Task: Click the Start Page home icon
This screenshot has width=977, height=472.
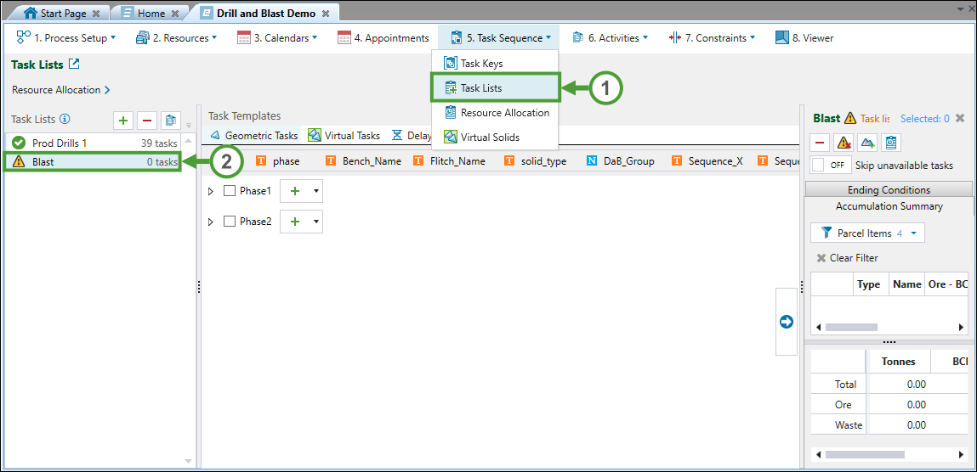Action: (x=31, y=13)
